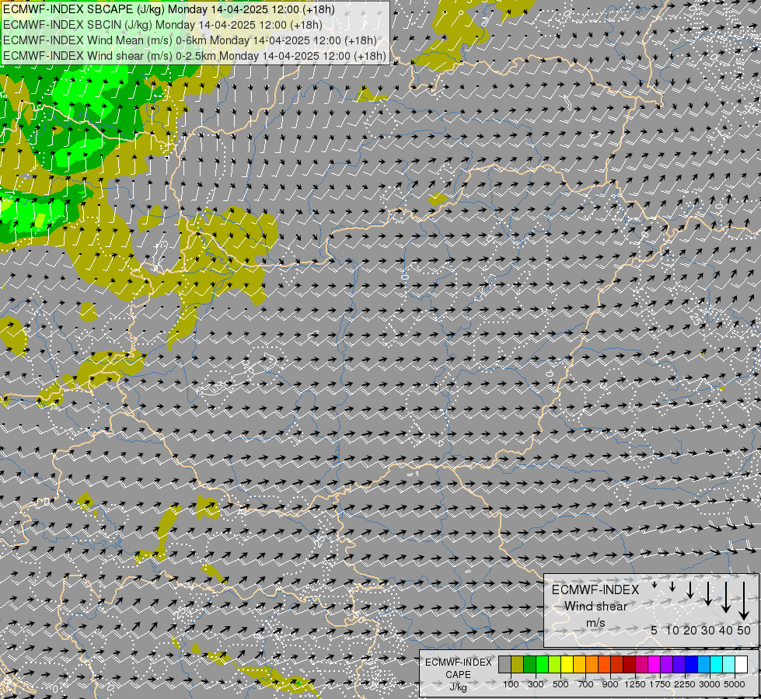The image size is (761, 699).
Task: Pick the indigo swatch left of 2250
Action: pos(679,664)
